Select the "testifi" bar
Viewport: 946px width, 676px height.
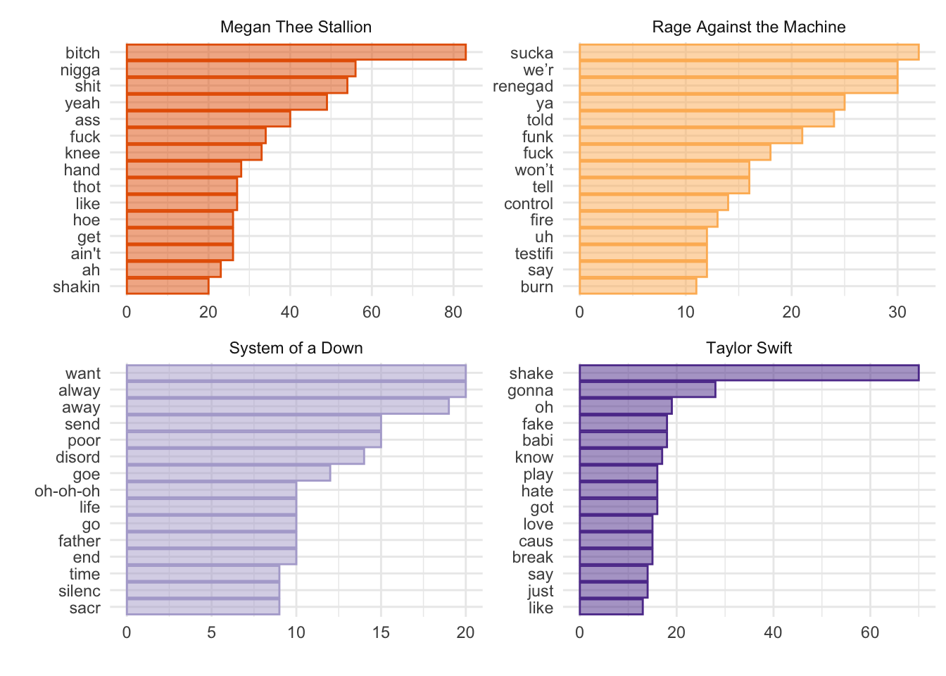(643, 254)
